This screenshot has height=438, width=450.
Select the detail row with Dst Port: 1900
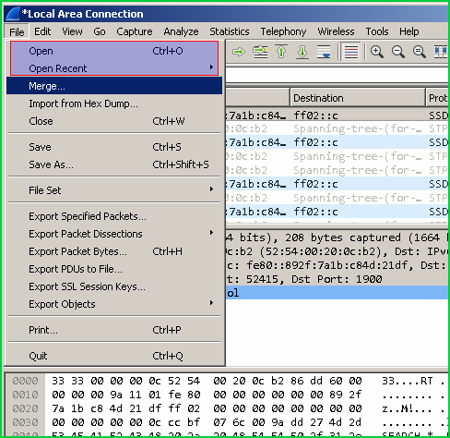pos(337,279)
